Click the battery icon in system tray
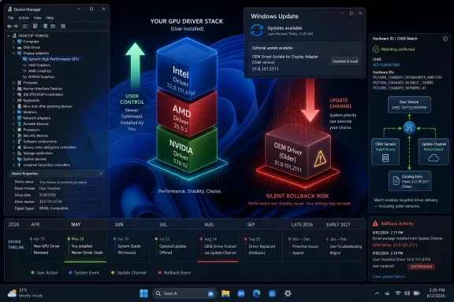Screen dimensions: 454x302 tap(416, 293)
